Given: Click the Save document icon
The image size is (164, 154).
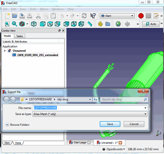Looking at the screenshot, I should pyautogui.click(x=22, y=16).
